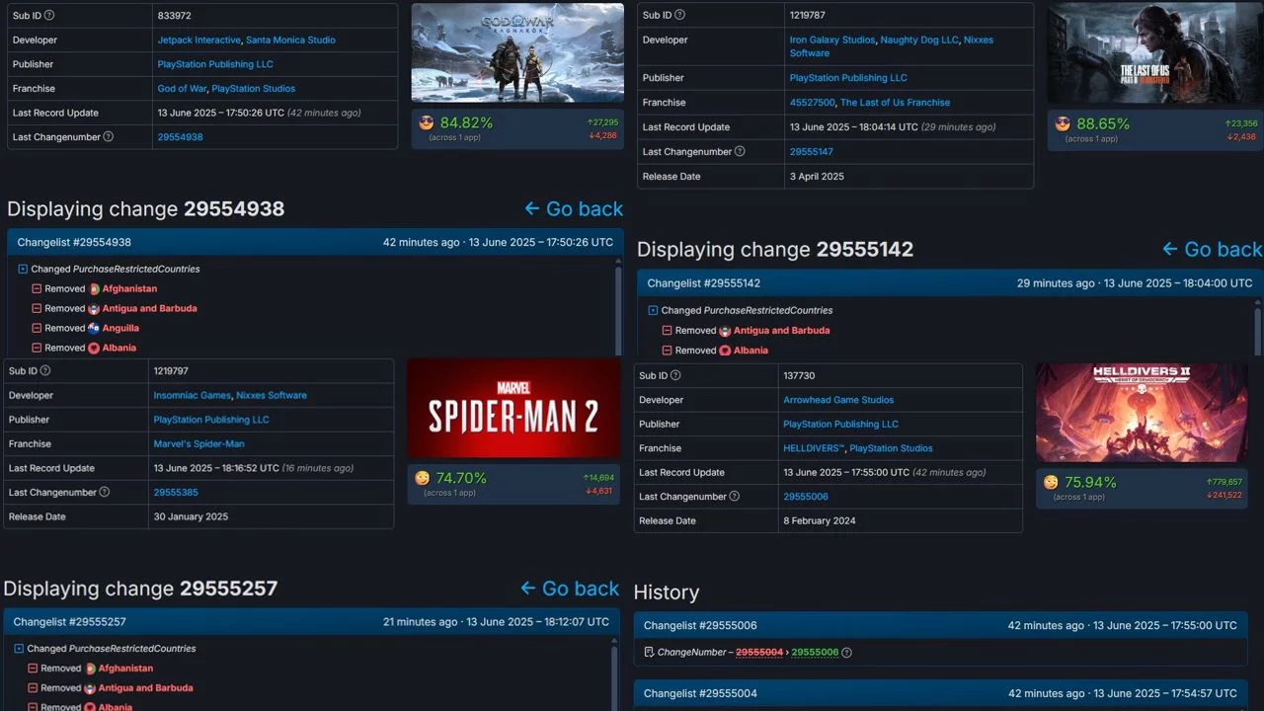Go back from change 29555142

coord(1213,250)
